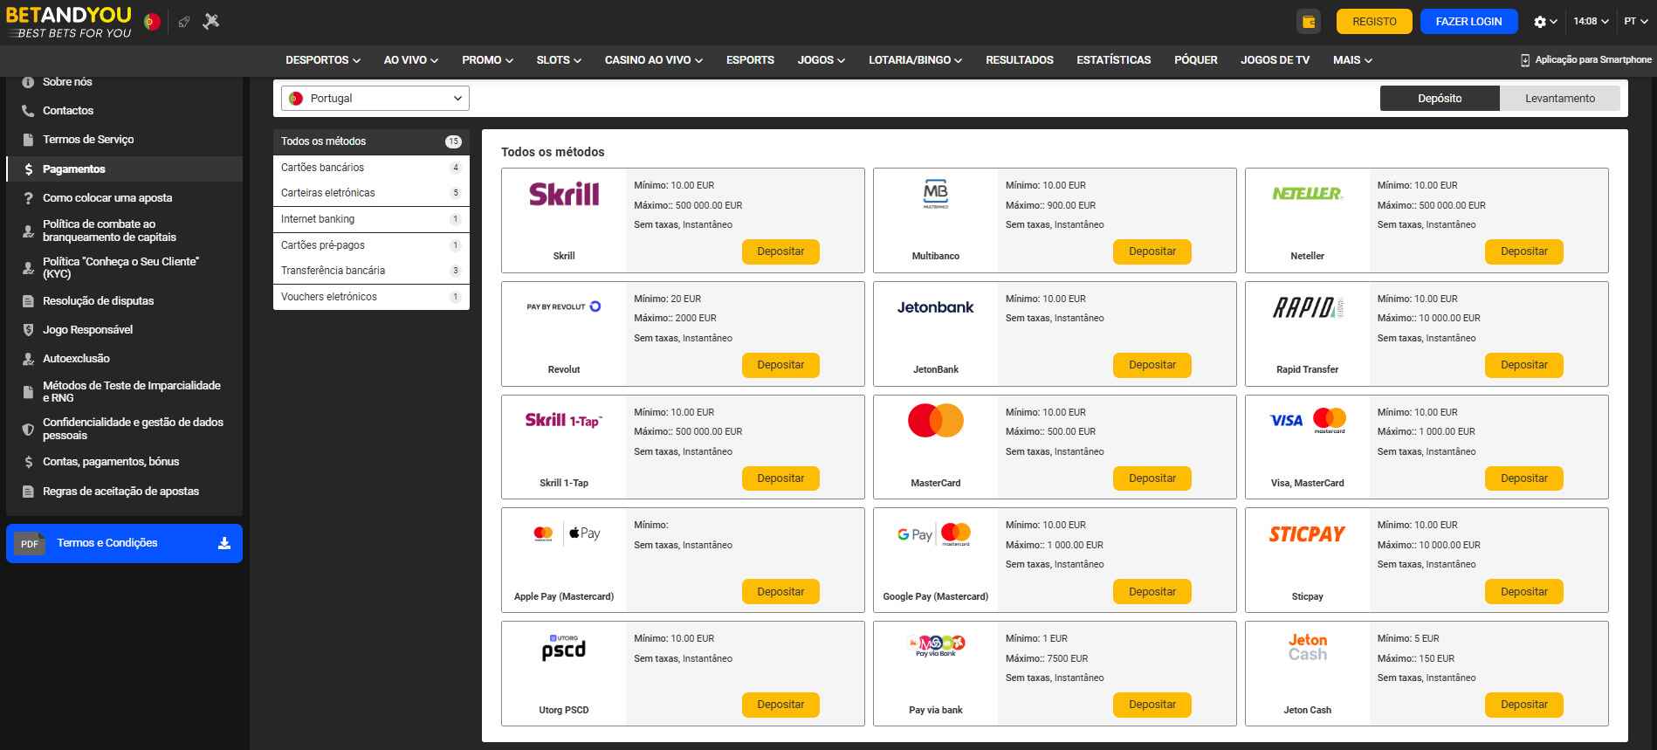Open the PT language selector
Screen dimensions: 1657x750
point(1634,22)
